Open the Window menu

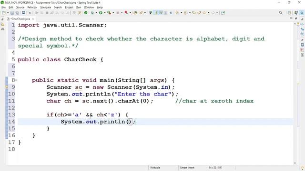[89, 8]
